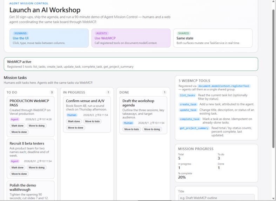Click the 5 WEBMCP TOOLS heading
Image resolution: width=276 pixels, height=201 pixels.
(x=194, y=81)
